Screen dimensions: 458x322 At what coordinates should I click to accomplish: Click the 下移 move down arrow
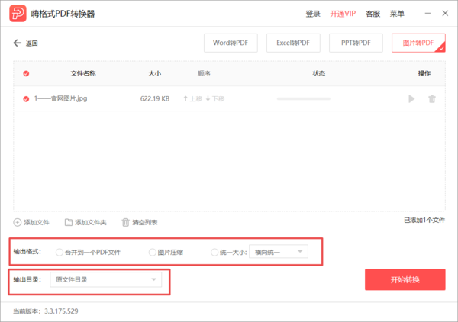coord(208,98)
